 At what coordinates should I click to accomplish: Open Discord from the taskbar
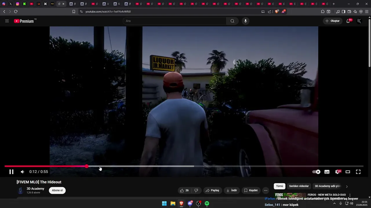tap(190, 204)
